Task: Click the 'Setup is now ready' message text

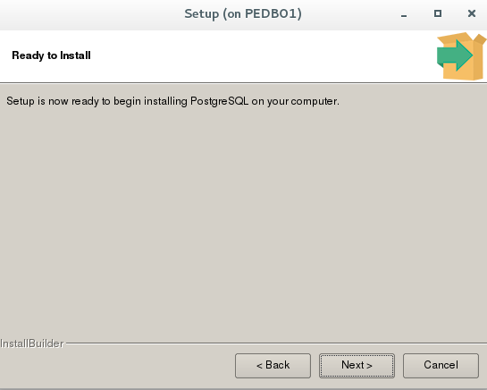Action: (x=172, y=101)
